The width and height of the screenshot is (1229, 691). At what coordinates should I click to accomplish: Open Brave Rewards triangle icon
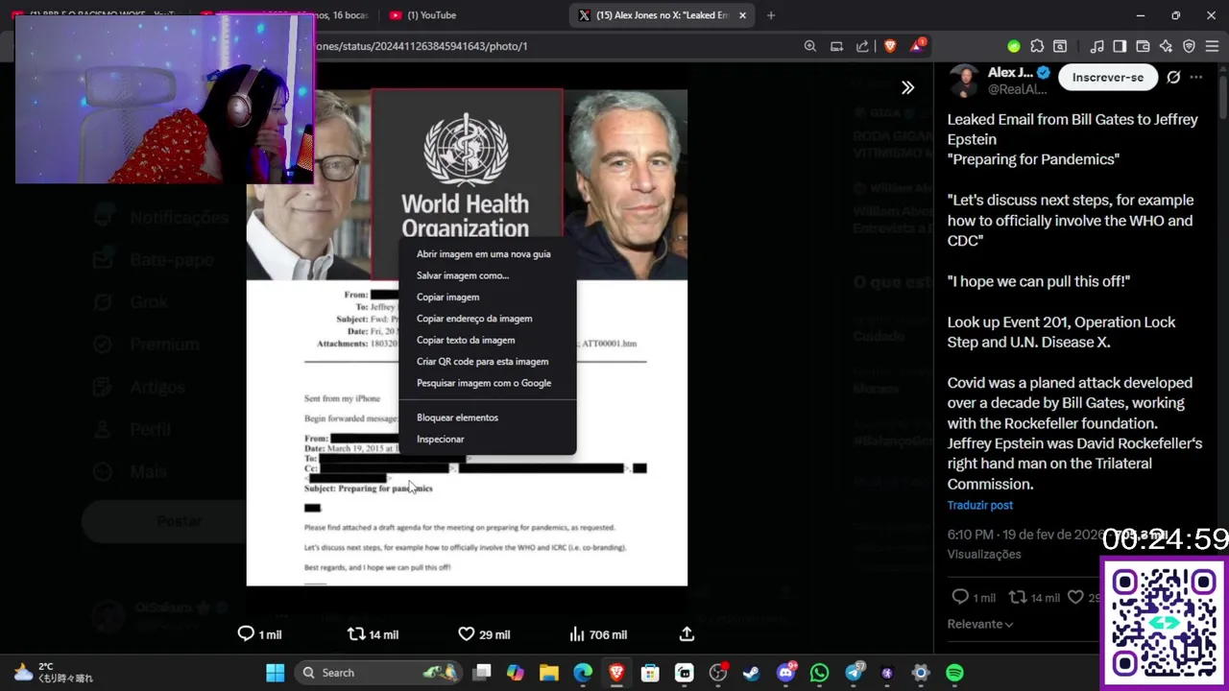click(918, 46)
